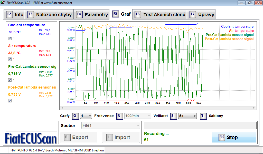Click the F4 key icon on Parametry tab
The width and height of the screenshot is (263, 154).
(x=79, y=14)
